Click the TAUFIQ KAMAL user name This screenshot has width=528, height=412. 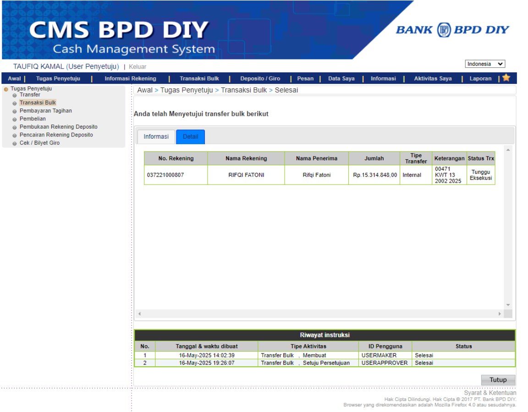click(38, 66)
